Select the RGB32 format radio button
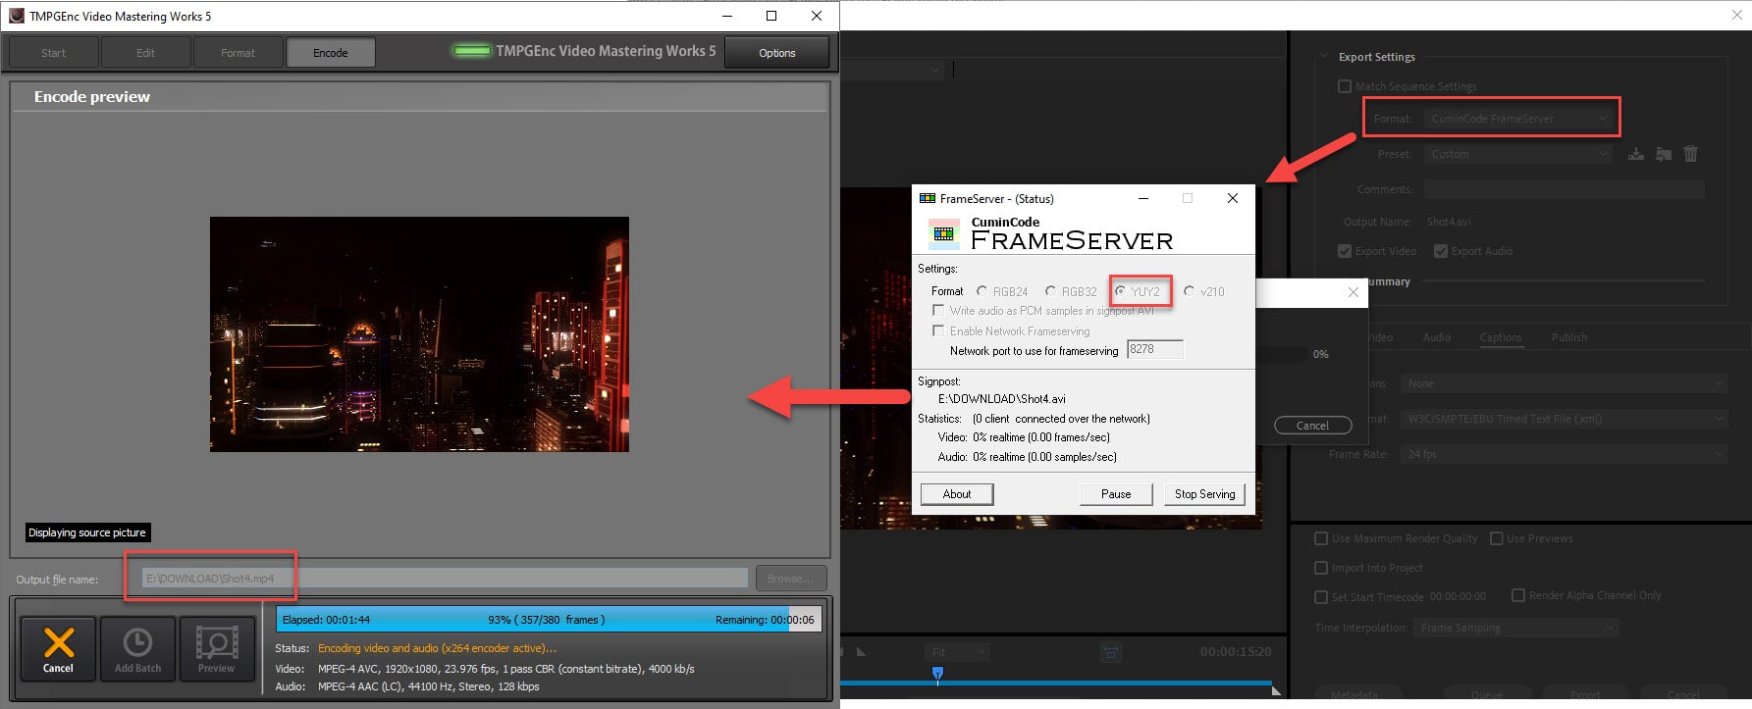Viewport: 1752px width, 709px height. pyautogui.click(x=1050, y=291)
